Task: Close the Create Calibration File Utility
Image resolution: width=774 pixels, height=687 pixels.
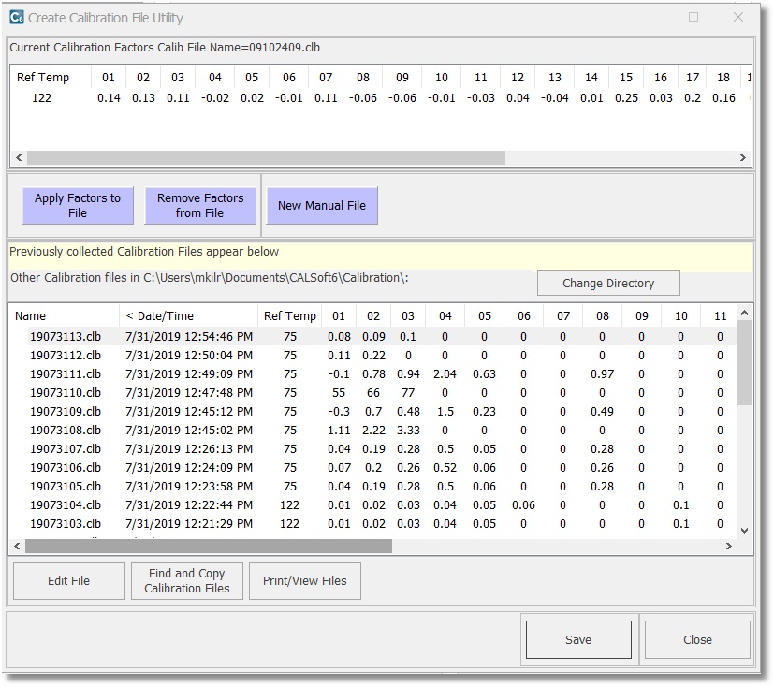Action: [x=696, y=639]
